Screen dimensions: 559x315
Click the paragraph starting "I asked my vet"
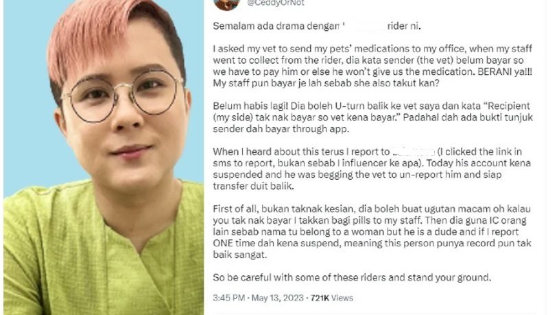372,66
